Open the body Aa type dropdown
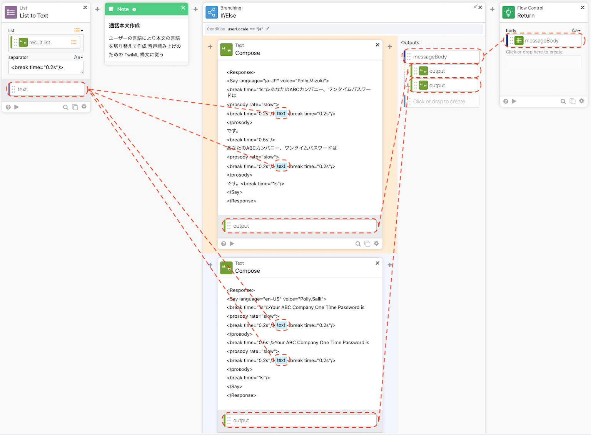The height and width of the screenshot is (435, 591). [576, 31]
